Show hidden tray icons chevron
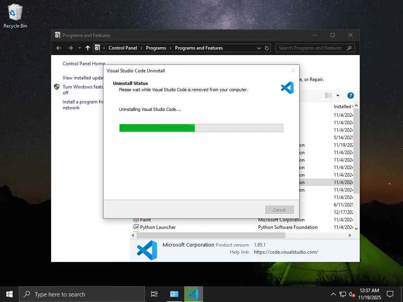 click(x=333, y=294)
